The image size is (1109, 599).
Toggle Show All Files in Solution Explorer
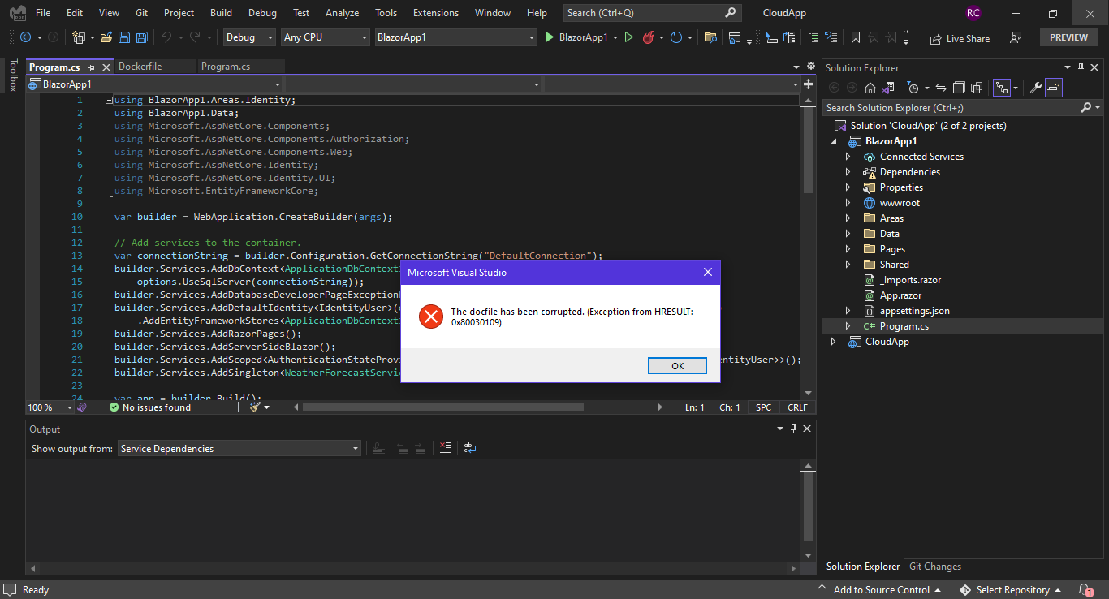click(977, 88)
